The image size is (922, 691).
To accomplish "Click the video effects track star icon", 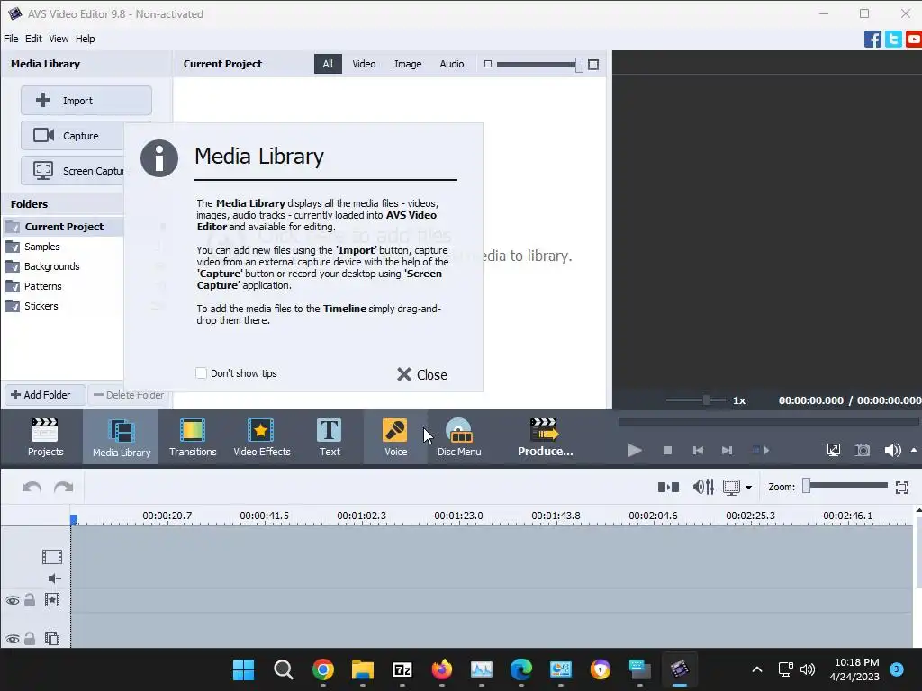I will click(x=52, y=600).
